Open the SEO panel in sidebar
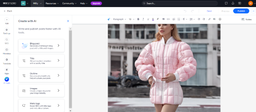The width and height of the screenshot is (256, 112). [7, 41]
